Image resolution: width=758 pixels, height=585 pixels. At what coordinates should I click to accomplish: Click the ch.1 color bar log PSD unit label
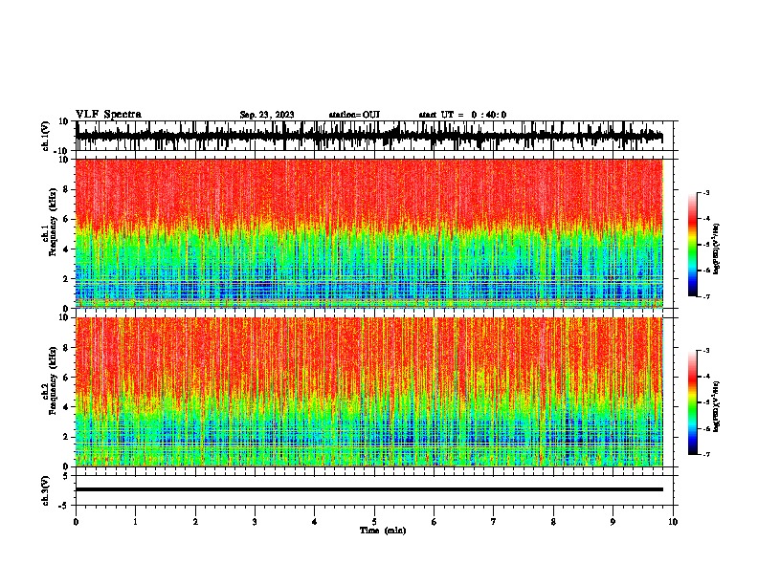(717, 249)
